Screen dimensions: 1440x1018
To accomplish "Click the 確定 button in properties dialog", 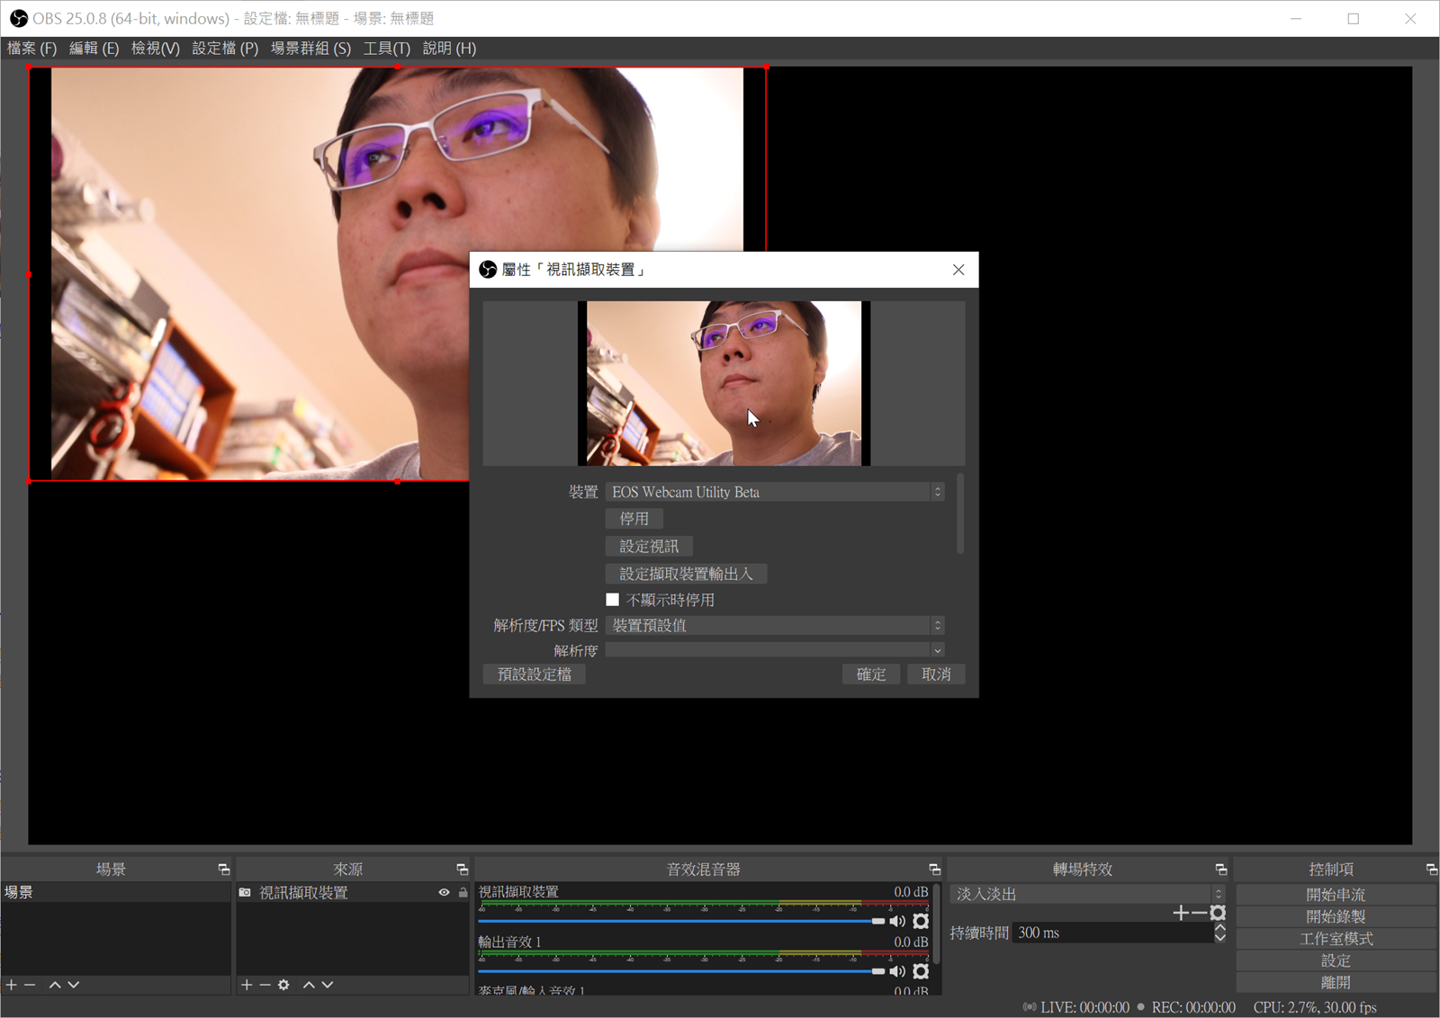I will coord(870,674).
